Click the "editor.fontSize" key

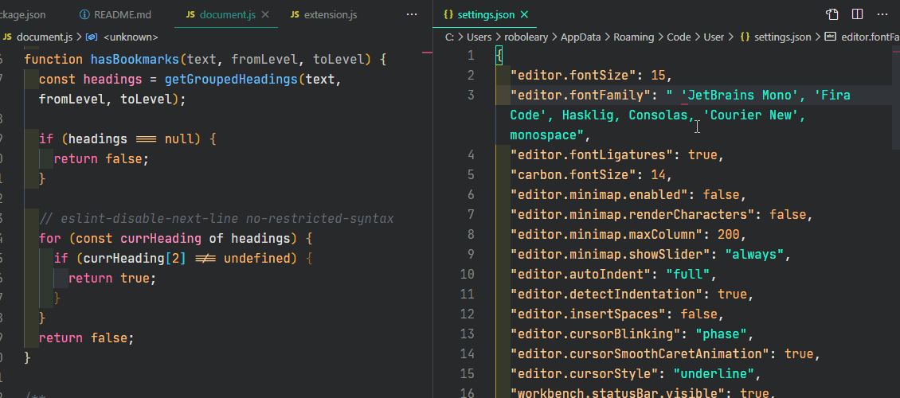[x=577, y=75]
